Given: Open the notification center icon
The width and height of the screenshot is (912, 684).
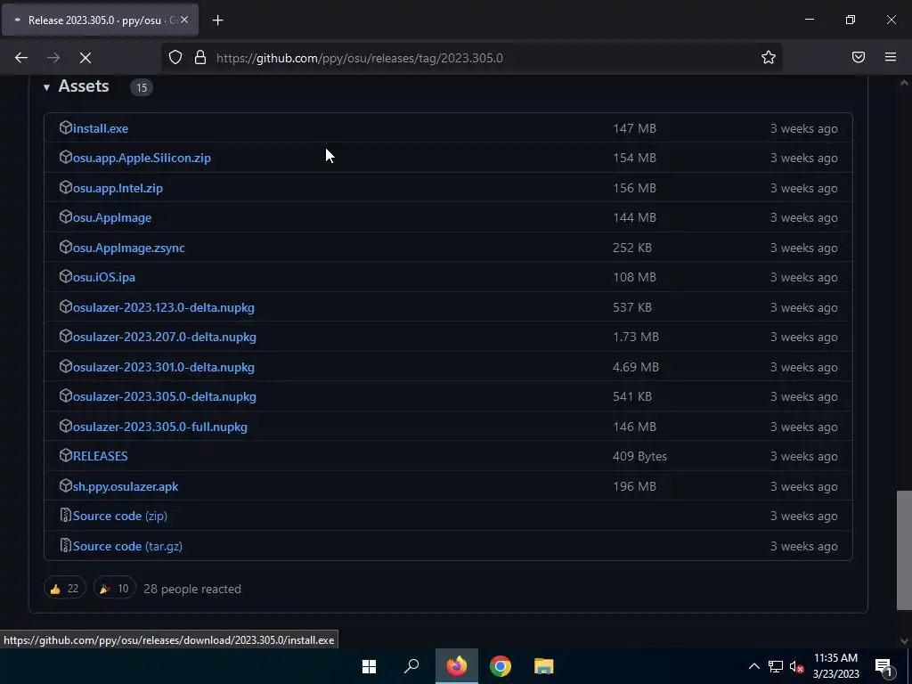Looking at the screenshot, I should click(x=883, y=666).
